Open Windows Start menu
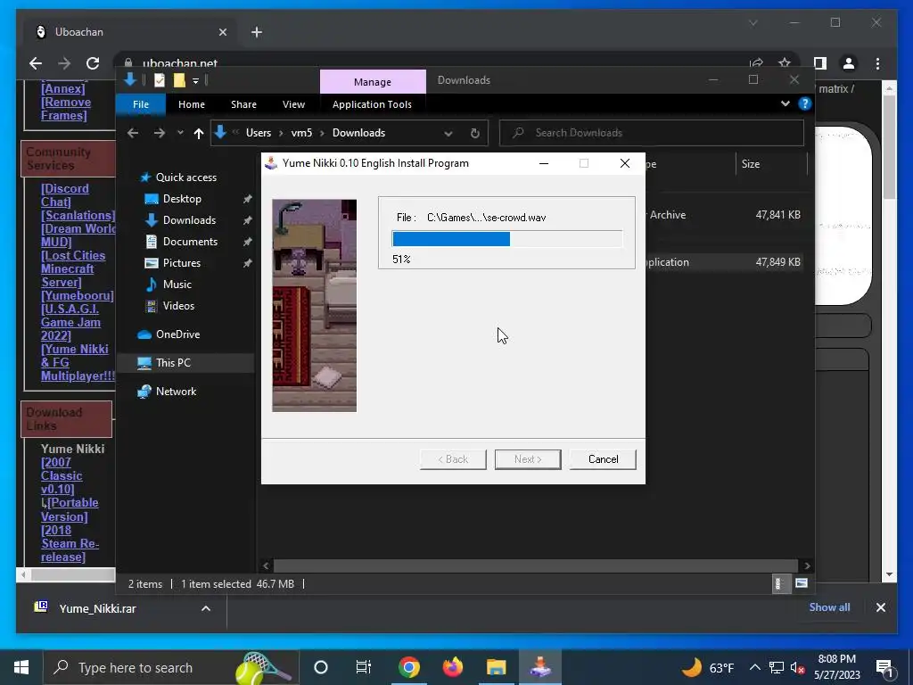Screen dimensions: 913x685 [21, 667]
